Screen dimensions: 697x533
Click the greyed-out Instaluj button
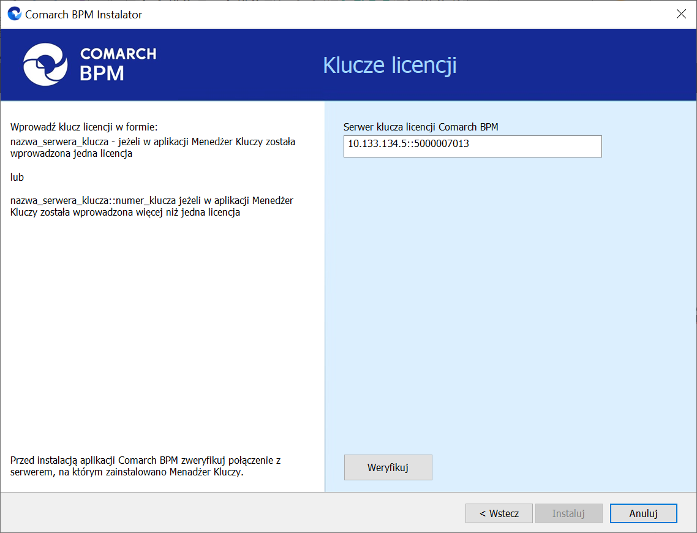pos(568,513)
